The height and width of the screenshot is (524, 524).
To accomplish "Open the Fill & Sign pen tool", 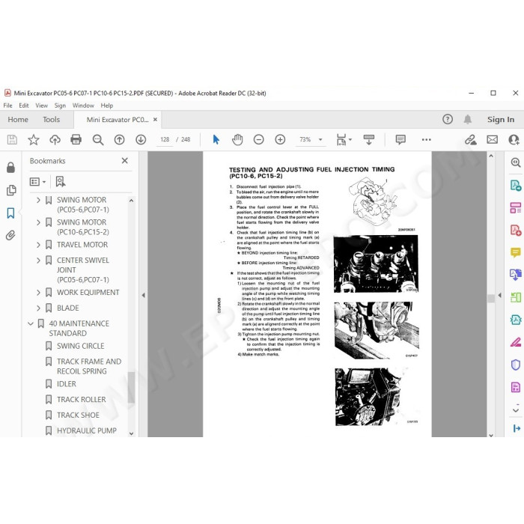I will 516,342.
